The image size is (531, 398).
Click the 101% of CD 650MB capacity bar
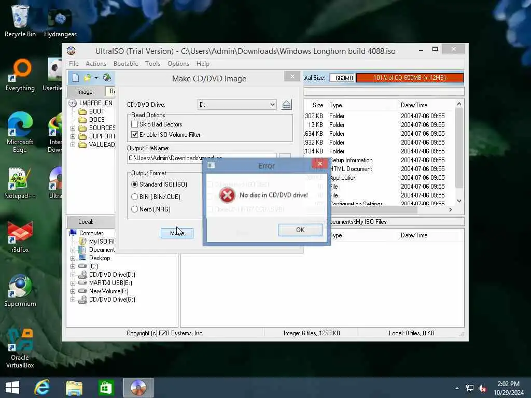410,78
